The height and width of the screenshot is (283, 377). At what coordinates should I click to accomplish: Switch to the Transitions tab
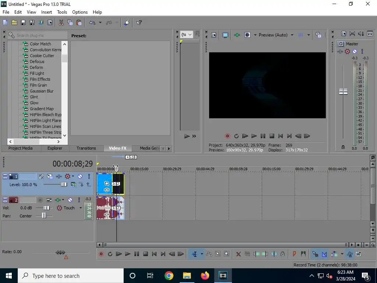coord(86,148)
